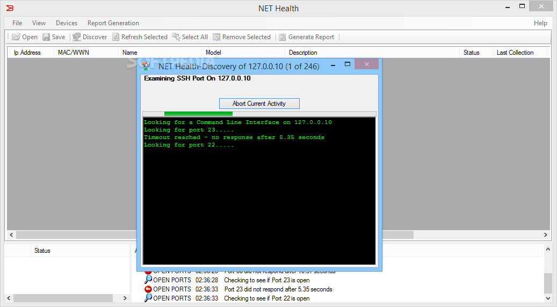Viewport: 557px width, 307px height.
Task: Click the Discover toolbar label
Action: click(x=95, y=37)
